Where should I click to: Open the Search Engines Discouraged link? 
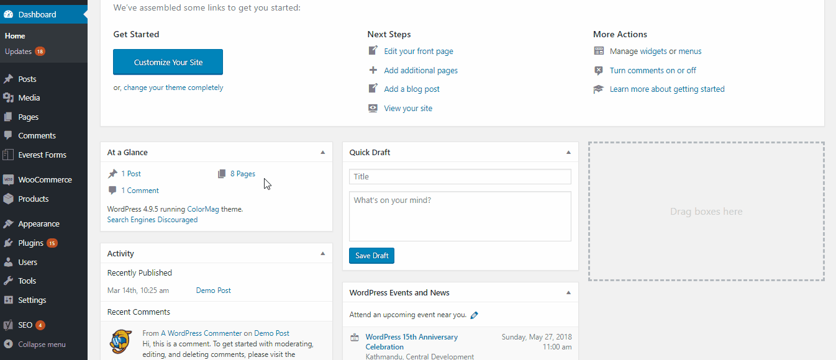[152, 220]
